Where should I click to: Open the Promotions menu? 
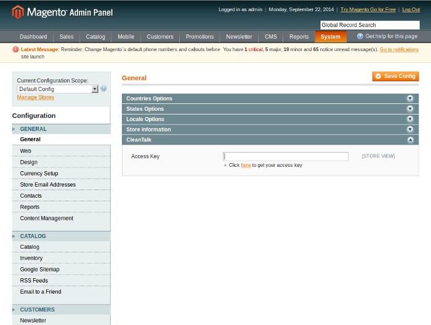199,36
